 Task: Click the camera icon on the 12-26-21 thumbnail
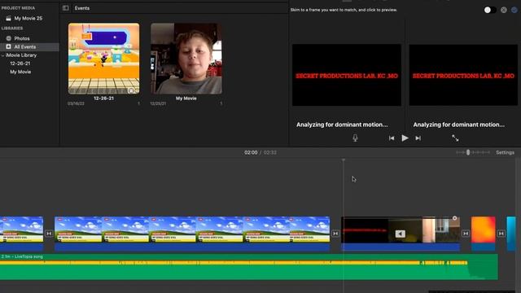pos(131,90)
